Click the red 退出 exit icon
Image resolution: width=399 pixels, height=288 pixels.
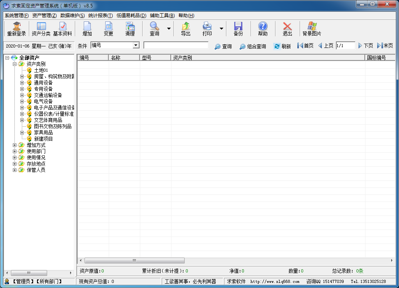pyautogui.click(x=287, y=29)
